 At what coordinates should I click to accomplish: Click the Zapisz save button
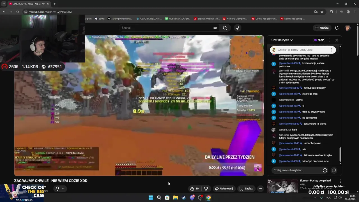[246, 189]
